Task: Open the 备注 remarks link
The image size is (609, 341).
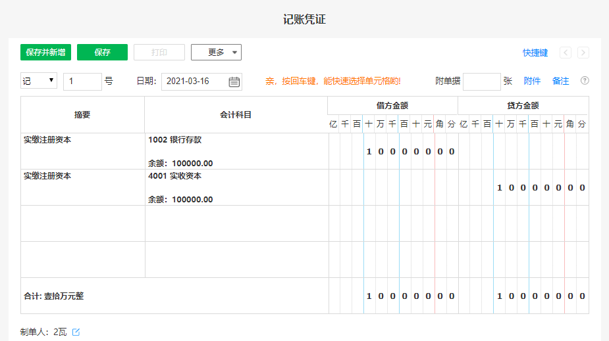Action: tap(560, 81)
